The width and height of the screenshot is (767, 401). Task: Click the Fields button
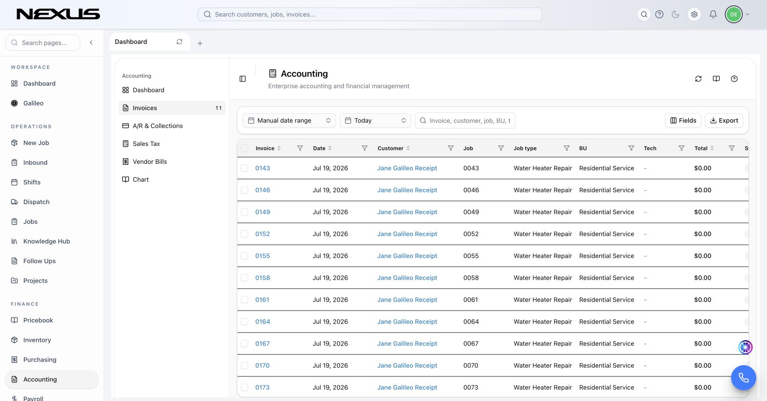coord(683,120)
